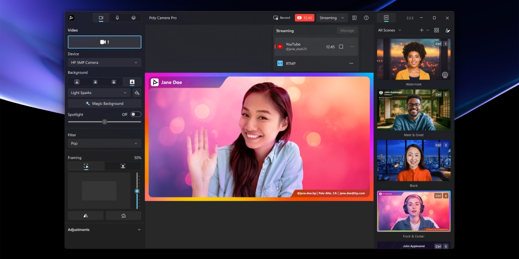Click the Record button
Image resolution: width=519 pixels, height=259 pixels.
tap(282, 18)
